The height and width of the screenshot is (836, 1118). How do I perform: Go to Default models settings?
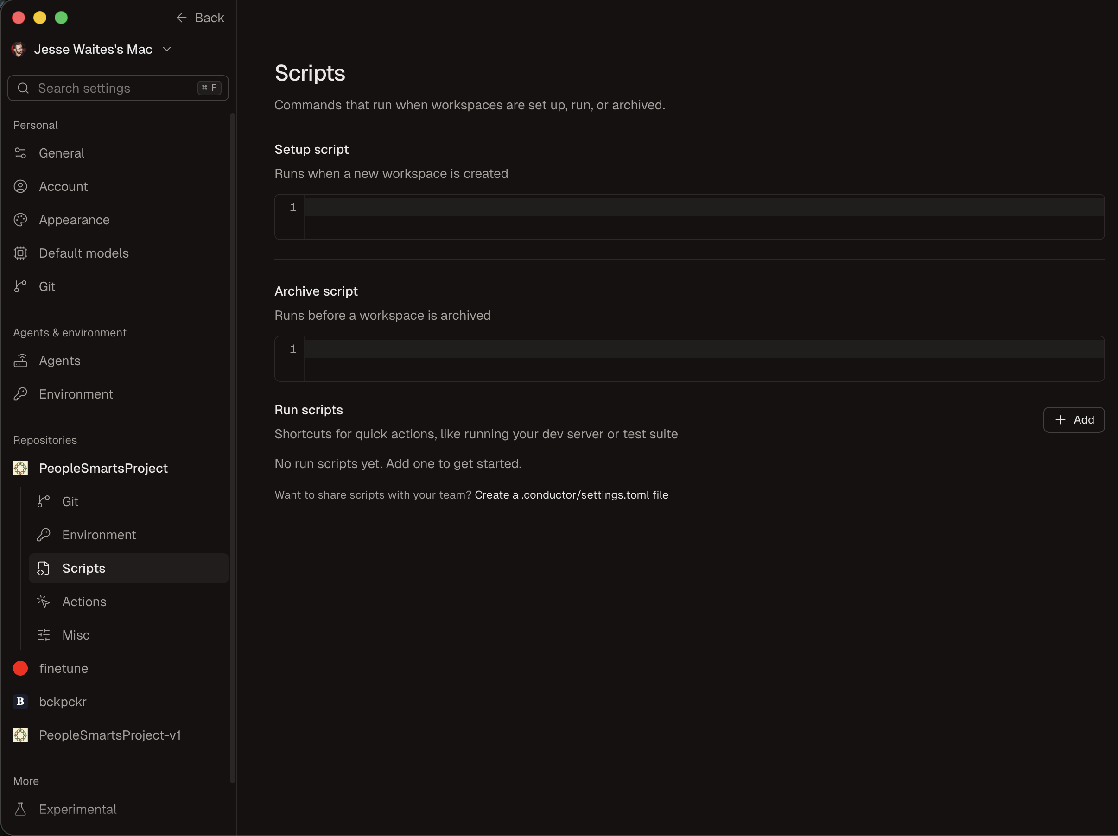[118, 253]
